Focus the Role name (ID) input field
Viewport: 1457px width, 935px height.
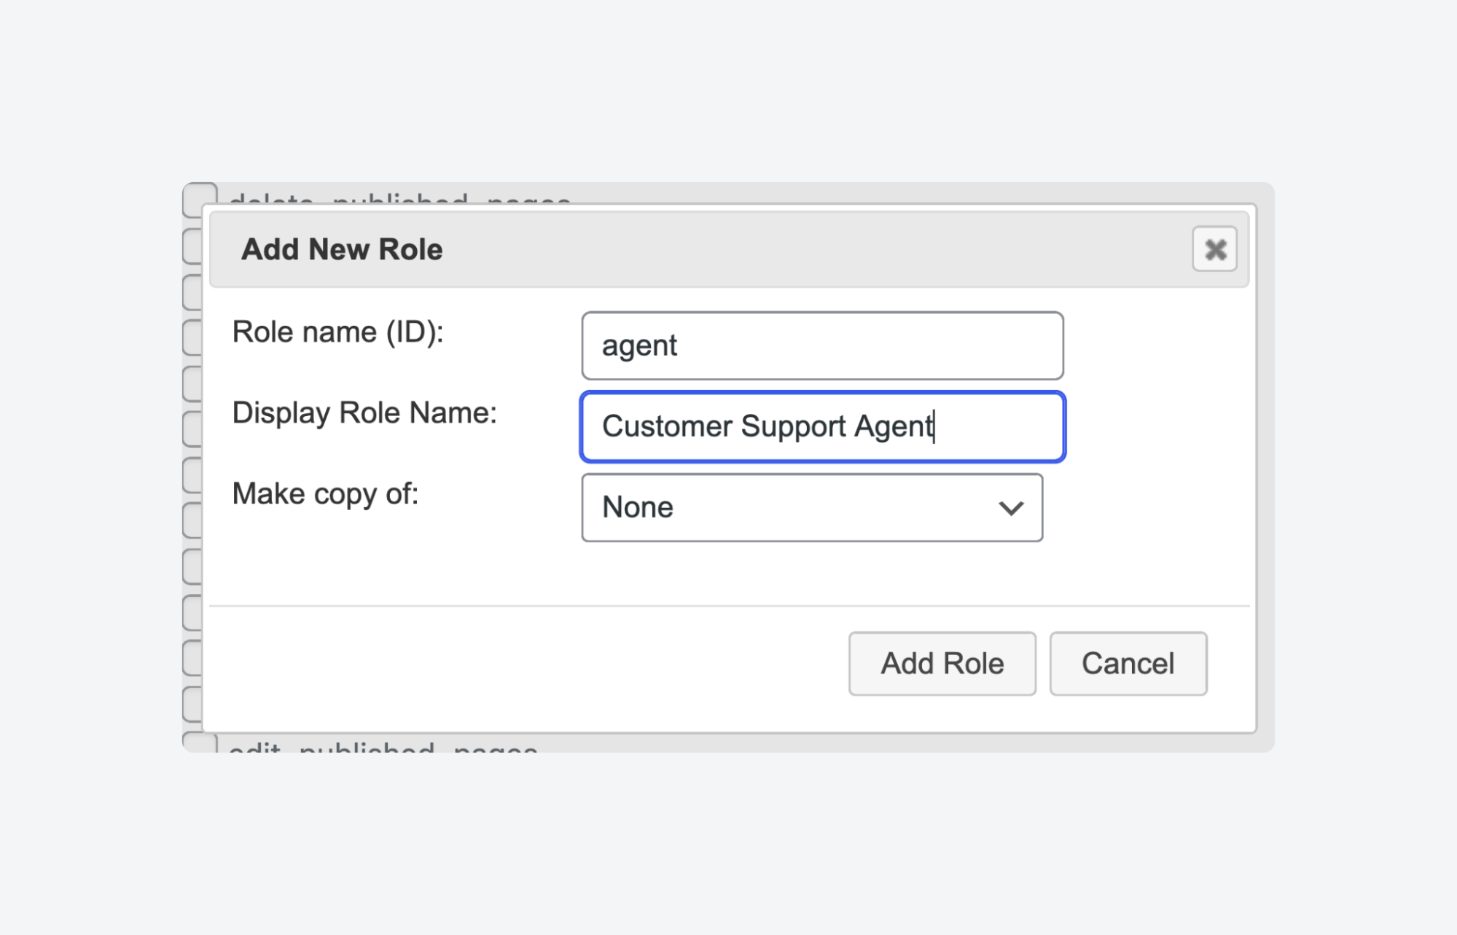click(x=822, y=346)
